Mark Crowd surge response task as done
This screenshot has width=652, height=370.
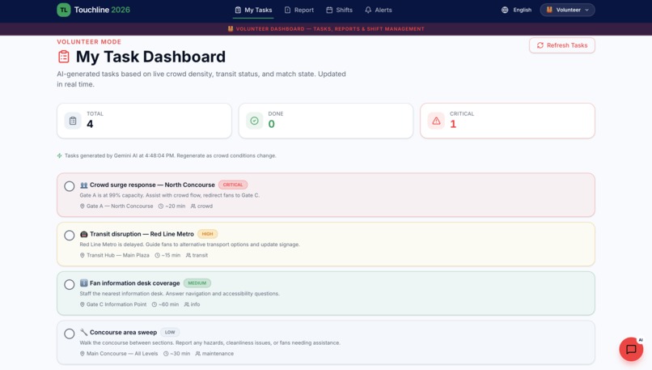(70, 186)
